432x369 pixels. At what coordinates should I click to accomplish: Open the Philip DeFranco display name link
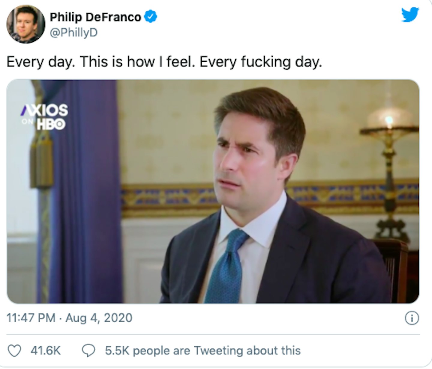pos(95,17)
